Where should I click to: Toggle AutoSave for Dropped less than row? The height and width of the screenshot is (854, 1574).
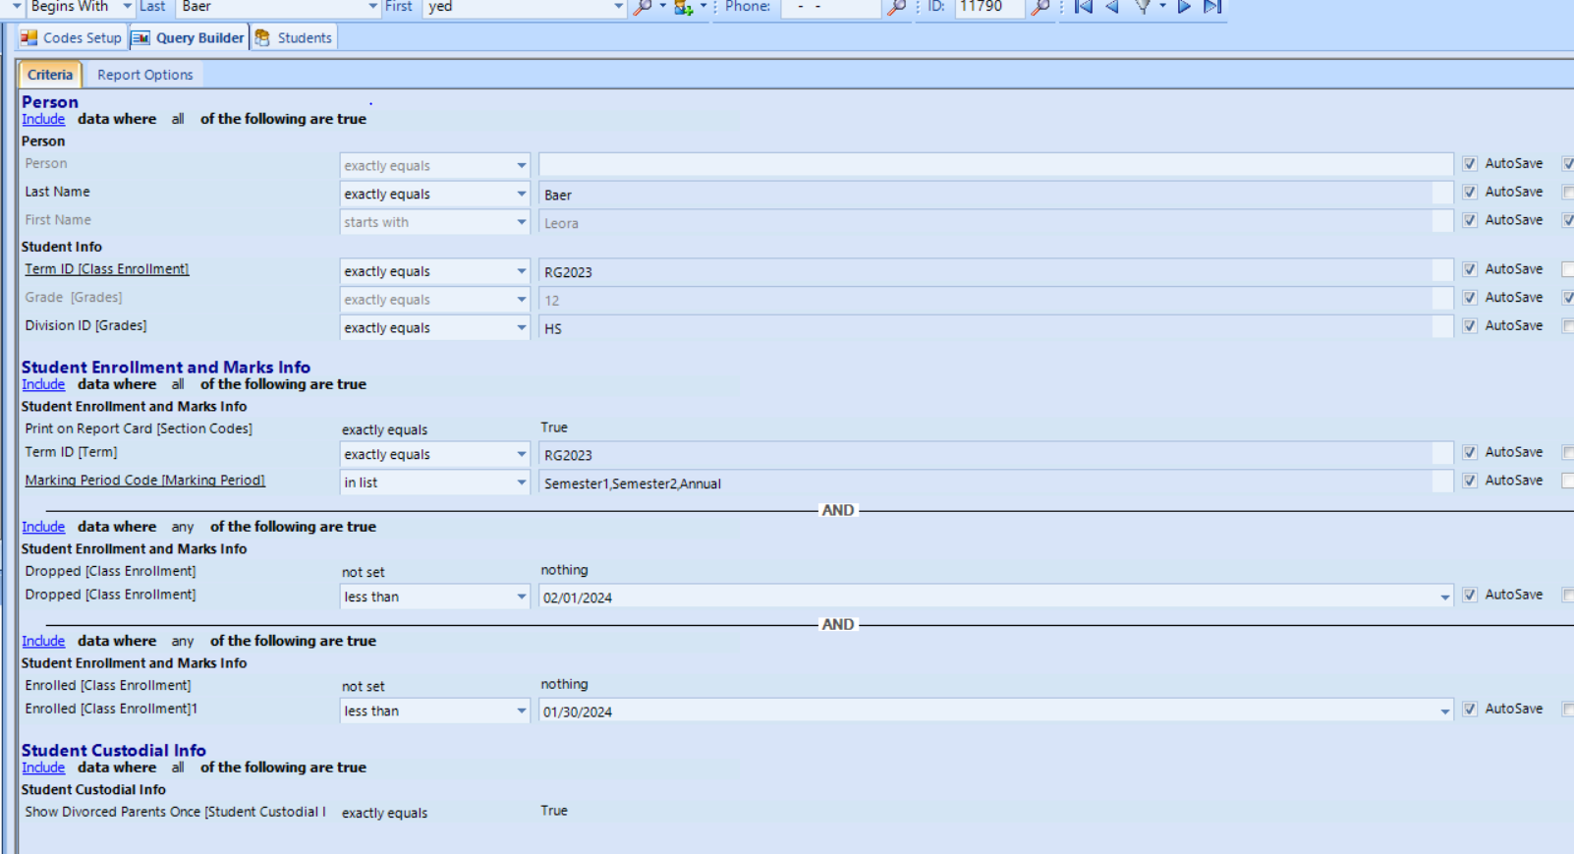pyautogui.click(x=1470, y=596)
